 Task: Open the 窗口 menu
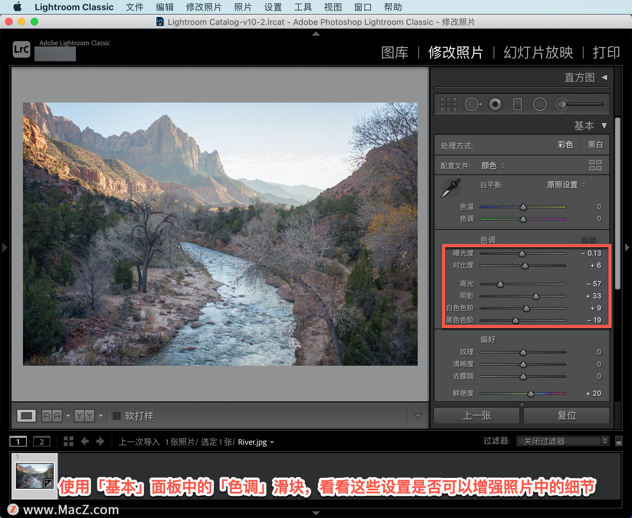tap(363, 7)
